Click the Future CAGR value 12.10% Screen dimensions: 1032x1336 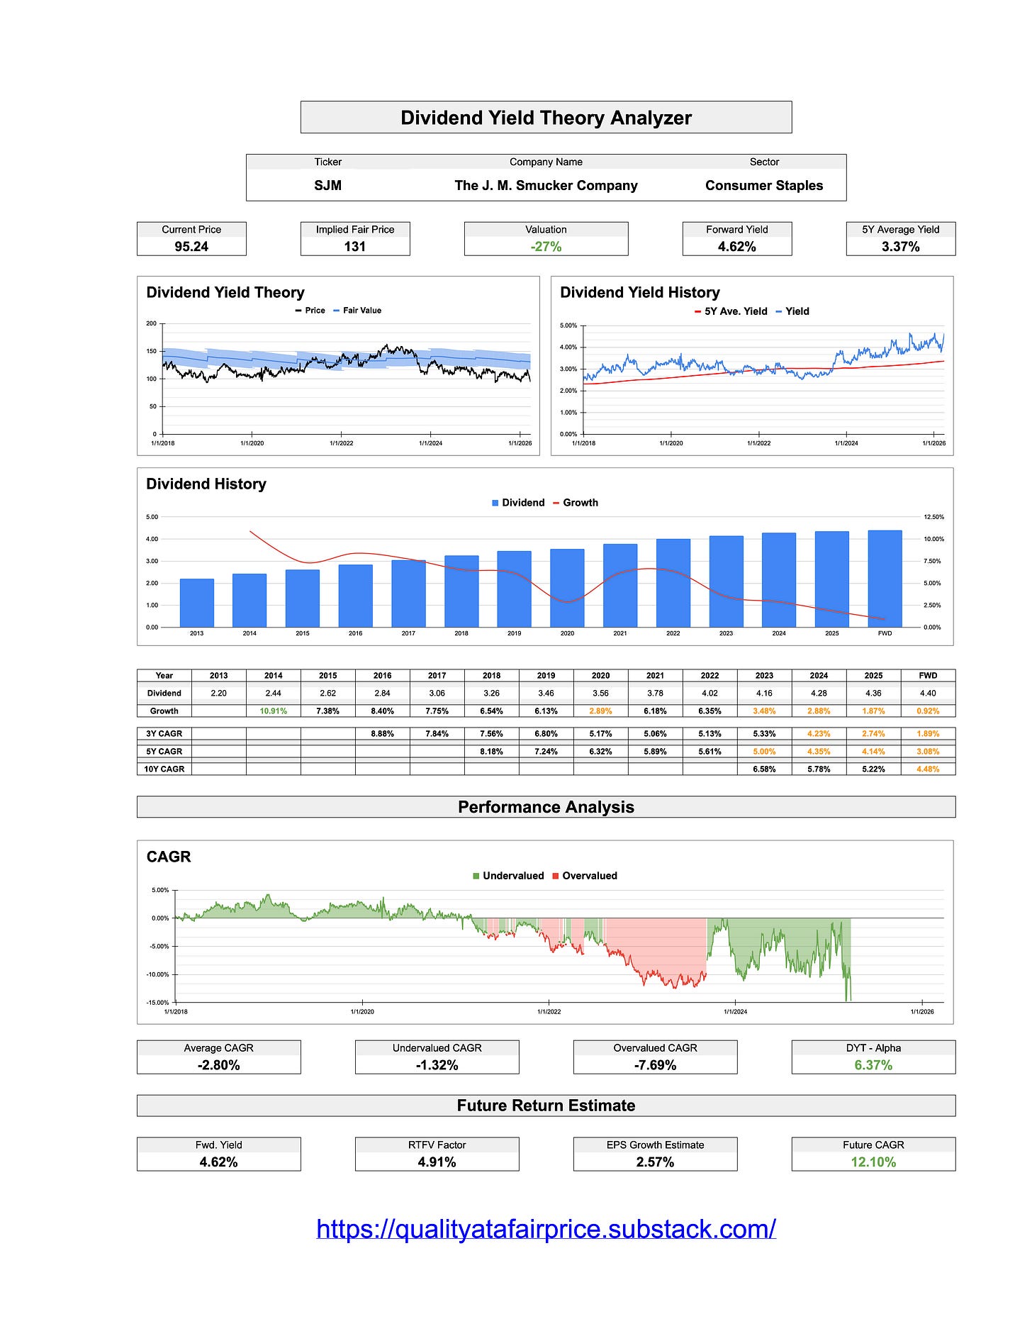873,1162
